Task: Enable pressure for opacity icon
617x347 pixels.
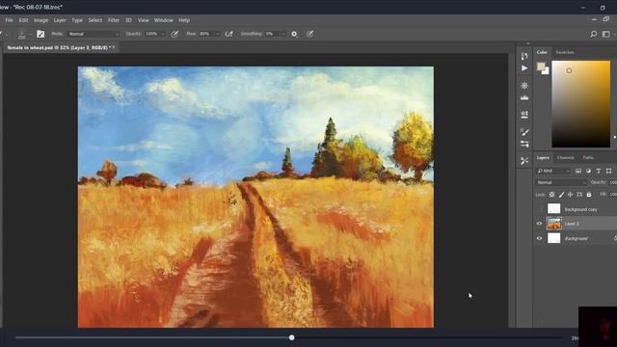Action: [x=174, y=35]
